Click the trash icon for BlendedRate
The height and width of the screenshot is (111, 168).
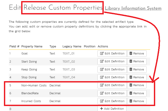point(130,93)
